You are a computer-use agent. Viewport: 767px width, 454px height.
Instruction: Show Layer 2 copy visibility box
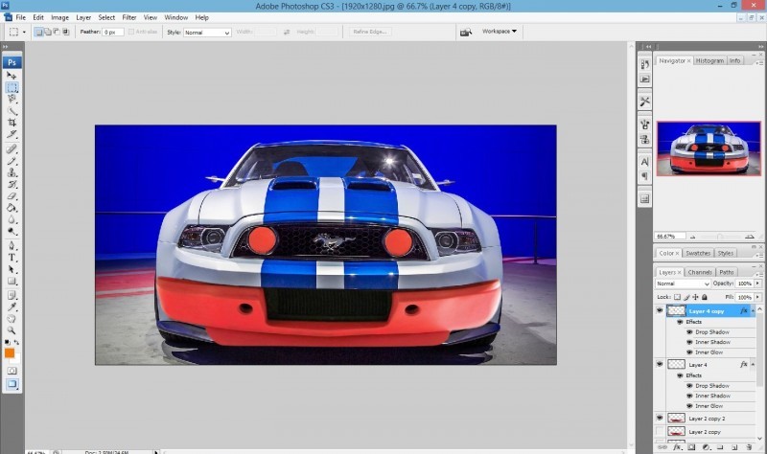click(660, 432)
